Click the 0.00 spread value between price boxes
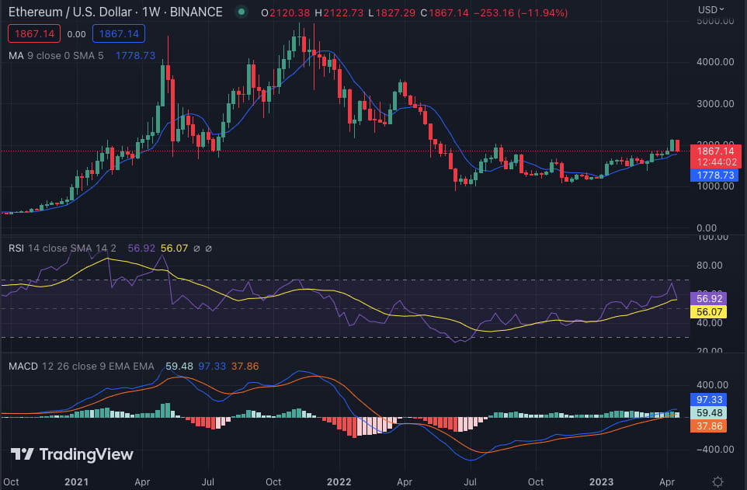 coord(76,34)
